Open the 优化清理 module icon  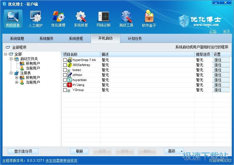pos(58,18)
